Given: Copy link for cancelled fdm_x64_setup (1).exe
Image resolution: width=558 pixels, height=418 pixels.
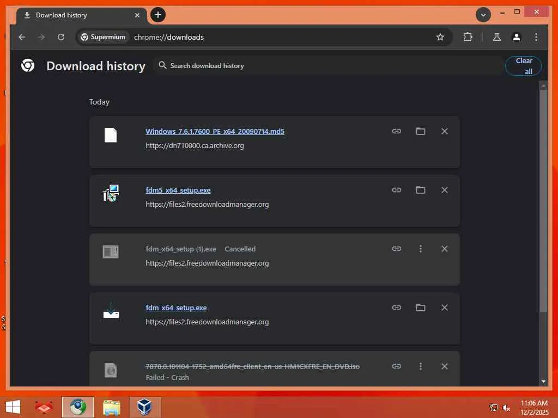Looking at the screenshot, I should click(x=397, y=248).
